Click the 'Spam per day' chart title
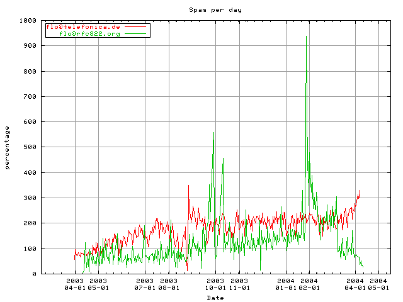403x302 pixels. pos(215,10)
